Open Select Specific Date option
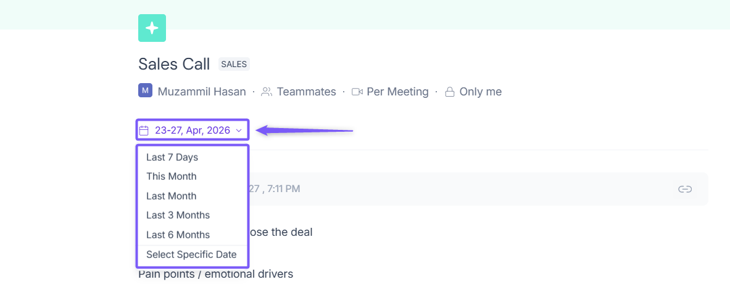Image resolution: width=730 pixels, height=306 pixels. tap(193, 254)
